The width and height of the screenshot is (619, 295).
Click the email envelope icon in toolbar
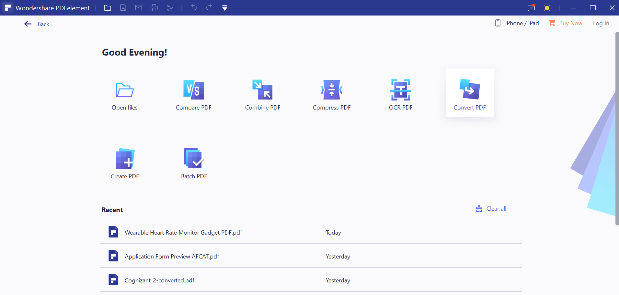[139, 8]
